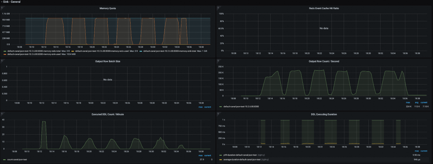Click the DDL Executing Duration info icon
The image size is (433, 164).
219,114
